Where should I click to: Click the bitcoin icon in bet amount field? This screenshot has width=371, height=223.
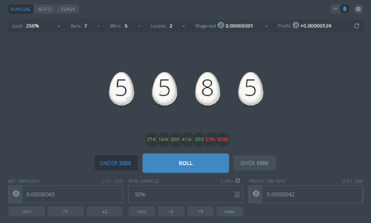16,194
